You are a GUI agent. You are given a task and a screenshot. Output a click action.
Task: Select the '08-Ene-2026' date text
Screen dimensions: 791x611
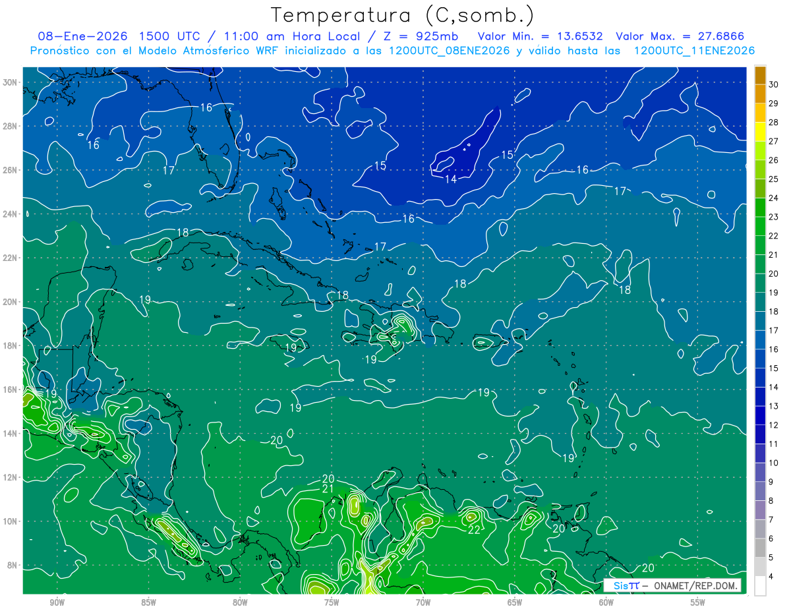81,36
